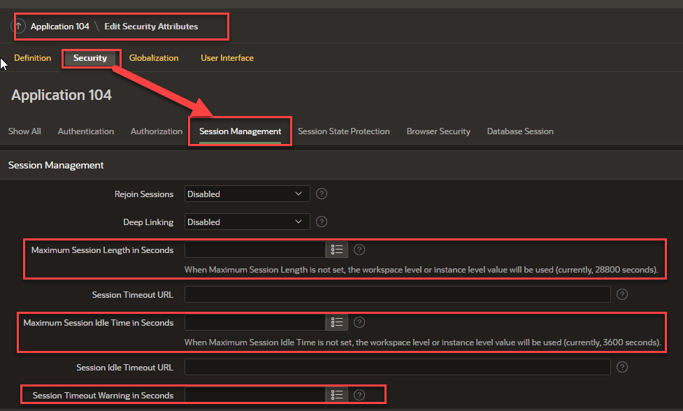The width and height of the screenshot is (683, 411).
Task: Open help for Deep Linking
Action: click(x=322, y=222)
